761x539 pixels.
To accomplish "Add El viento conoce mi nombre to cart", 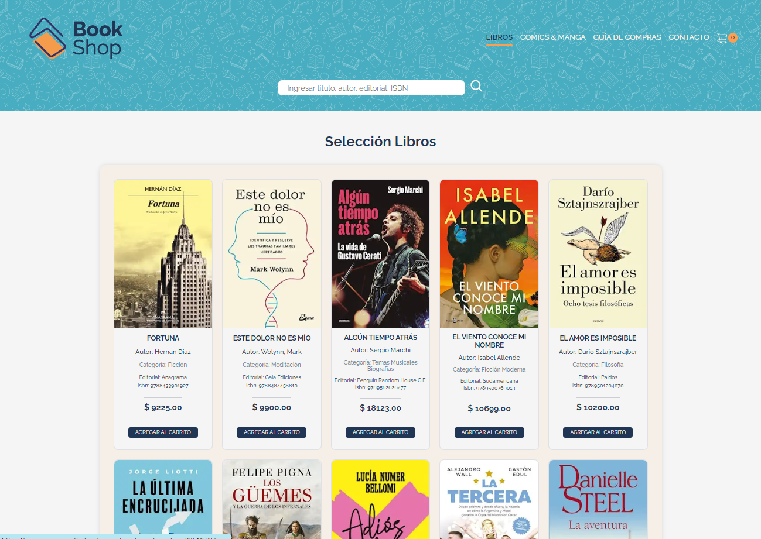I will pyautogui.click(x=489, y=432).
